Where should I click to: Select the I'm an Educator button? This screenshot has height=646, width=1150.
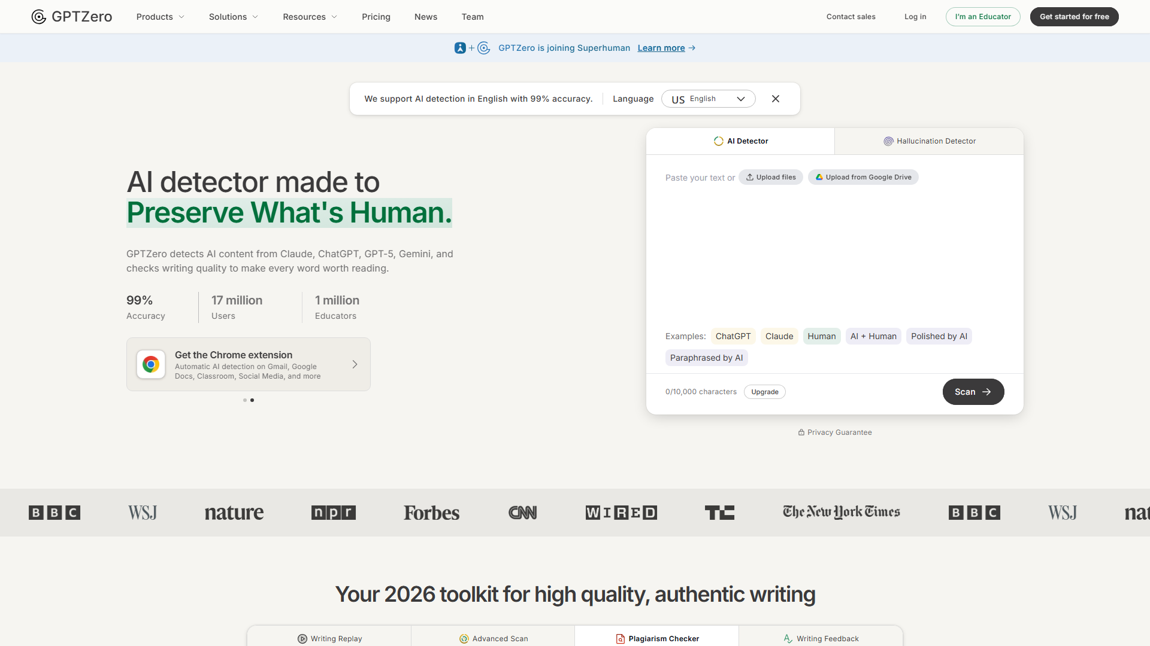point(983,17)
